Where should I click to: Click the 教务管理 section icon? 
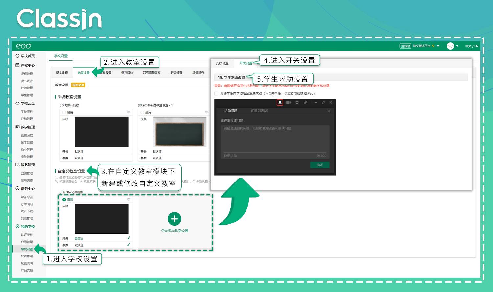click(x=17, y=165)
